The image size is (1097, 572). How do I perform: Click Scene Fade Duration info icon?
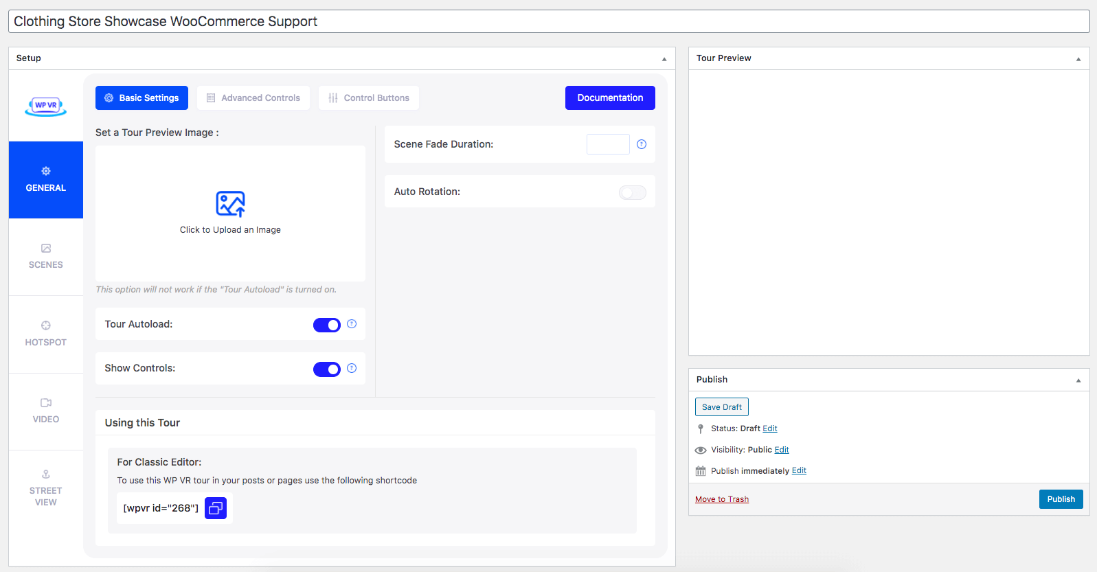(642, 144)
